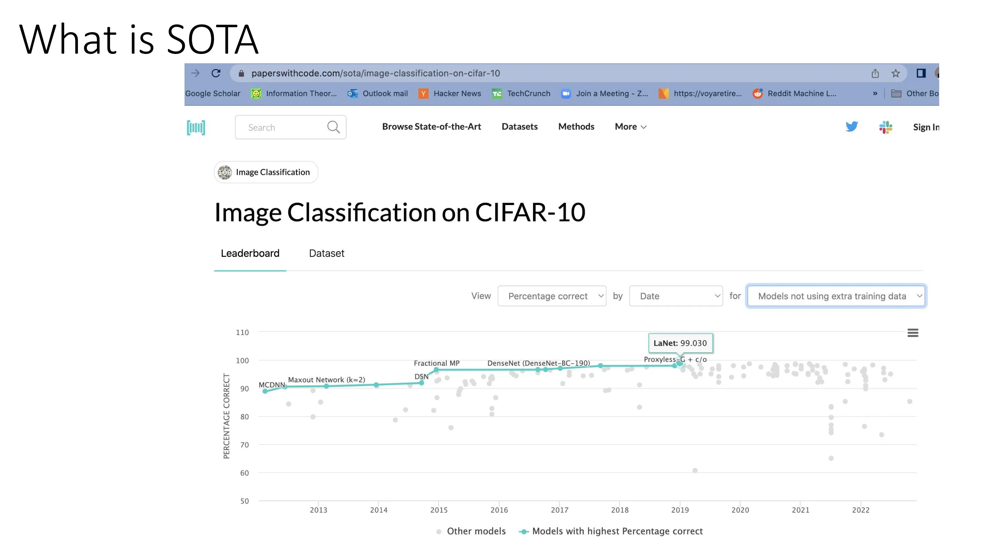Open the Slack icon in the header
Image resolution: width=997 pixels, height=560 pixels.
tap(886, 127)
